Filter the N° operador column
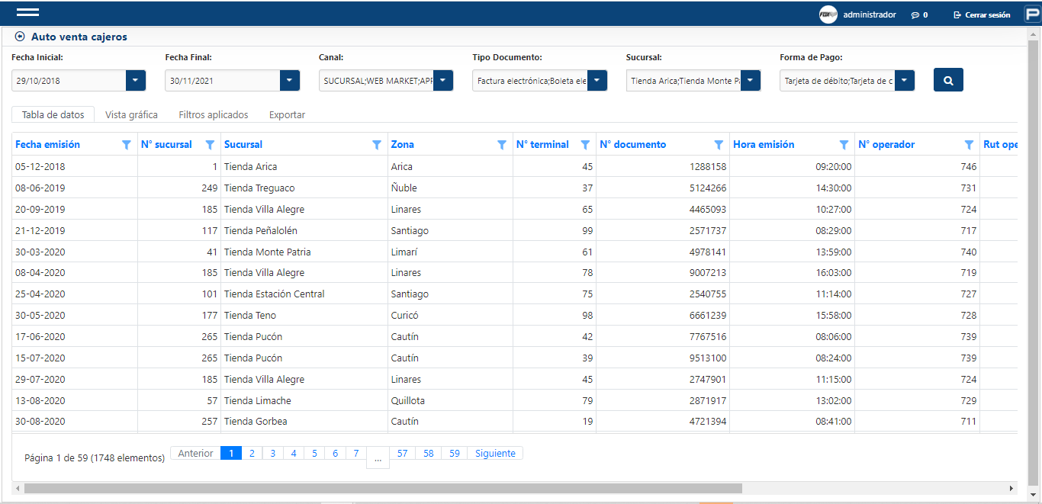1042x504 pixels. tap(969, 145)
